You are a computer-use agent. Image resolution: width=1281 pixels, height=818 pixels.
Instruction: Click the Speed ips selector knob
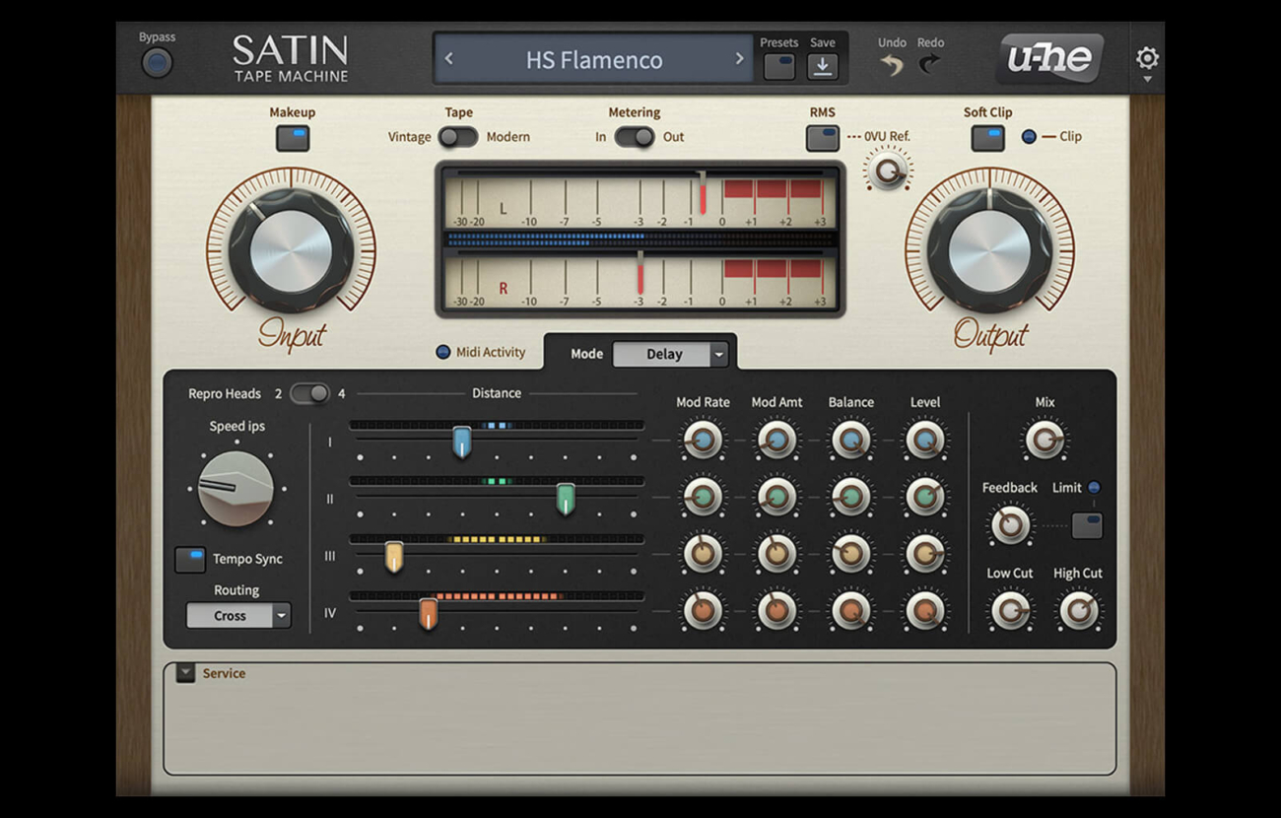coord(236,489)
